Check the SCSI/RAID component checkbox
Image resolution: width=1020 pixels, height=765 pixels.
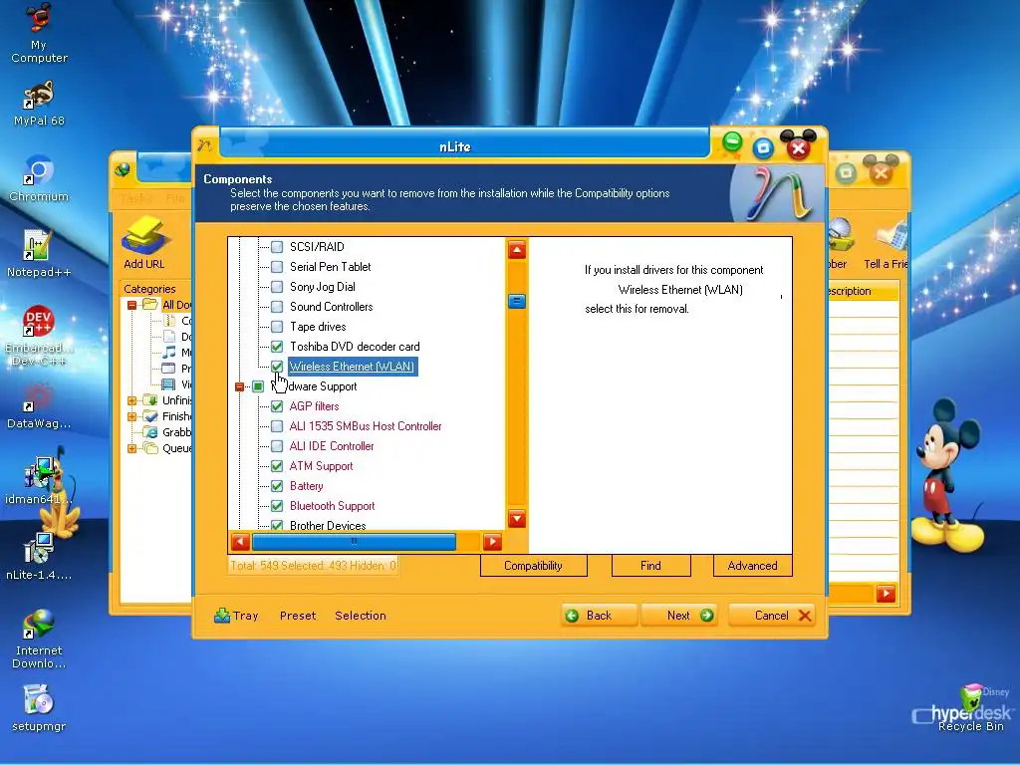point(277,247)
